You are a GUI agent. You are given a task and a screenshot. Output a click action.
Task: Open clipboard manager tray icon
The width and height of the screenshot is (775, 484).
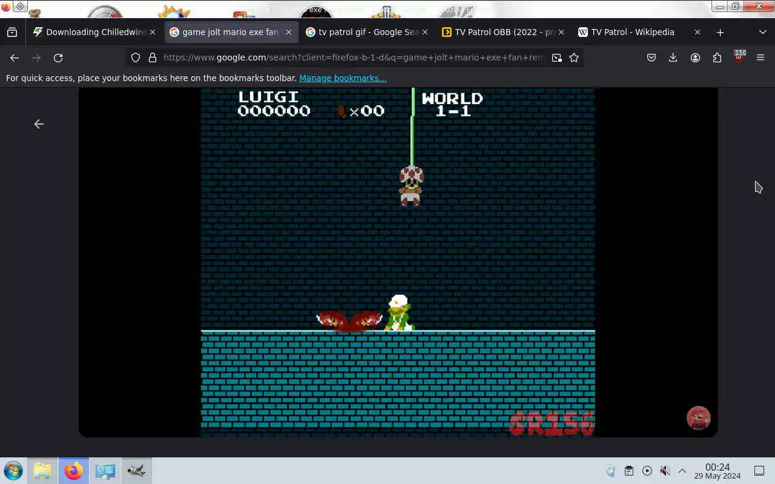(x=629, y=471)
